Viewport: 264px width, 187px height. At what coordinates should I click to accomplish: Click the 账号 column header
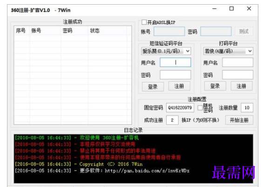coord(45,31)
